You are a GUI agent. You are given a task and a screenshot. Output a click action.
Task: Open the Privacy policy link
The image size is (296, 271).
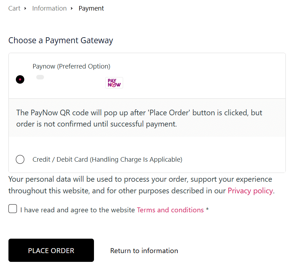tap(250, 191)
